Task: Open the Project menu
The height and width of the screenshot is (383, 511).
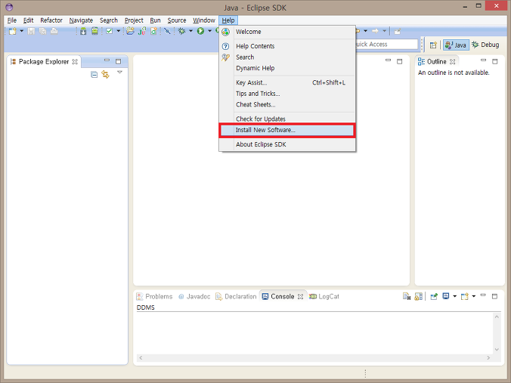Action: click(134, 20)
